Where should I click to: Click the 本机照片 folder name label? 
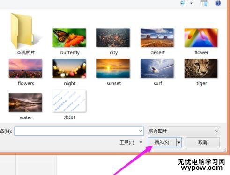click(x=26, y=52)
